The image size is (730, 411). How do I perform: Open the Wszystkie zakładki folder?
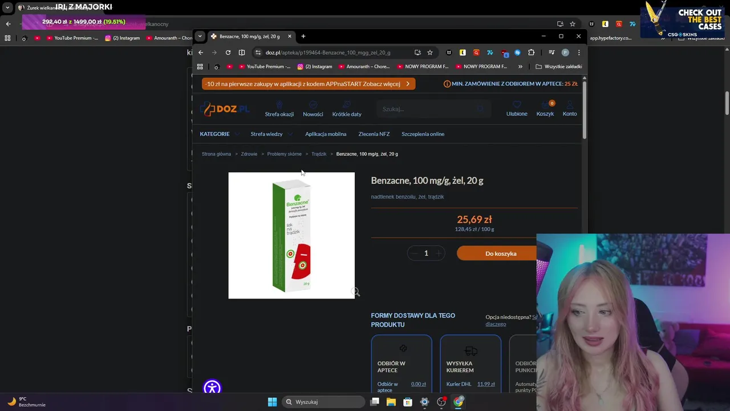tap(559, 67)
